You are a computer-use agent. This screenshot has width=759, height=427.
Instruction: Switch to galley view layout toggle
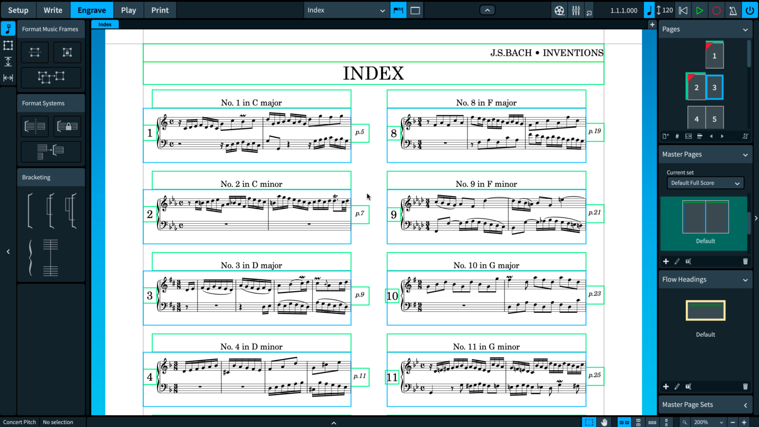415,10
